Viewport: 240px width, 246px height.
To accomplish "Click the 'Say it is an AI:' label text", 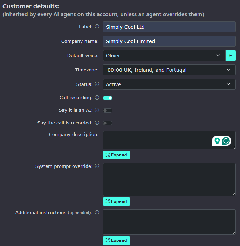I will pyautogui.click(x=76, y=110).
